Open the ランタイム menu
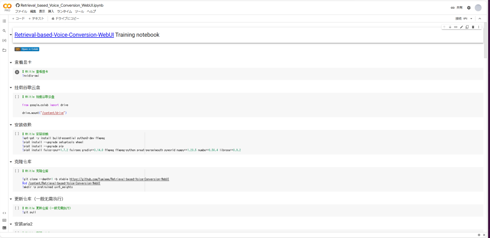 point(64,11)
